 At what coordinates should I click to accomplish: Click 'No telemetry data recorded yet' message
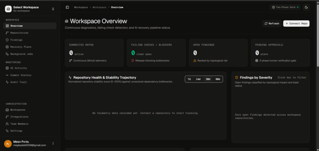pyautogui.click(x=146, y=113)
